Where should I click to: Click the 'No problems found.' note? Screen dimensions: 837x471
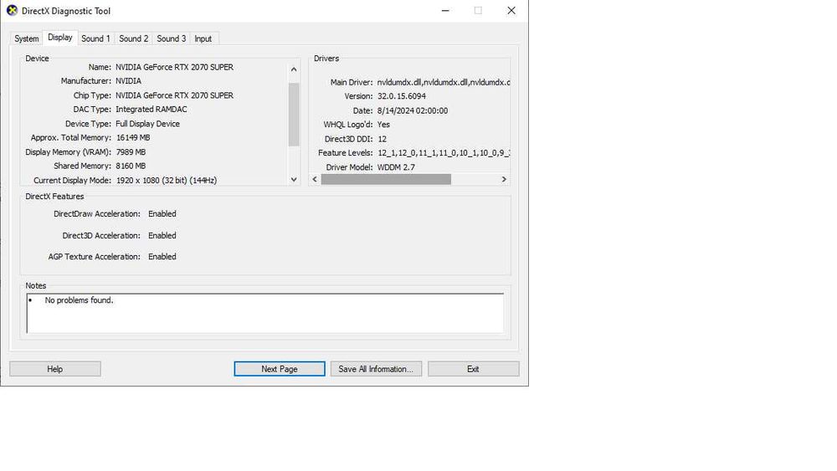79,300
